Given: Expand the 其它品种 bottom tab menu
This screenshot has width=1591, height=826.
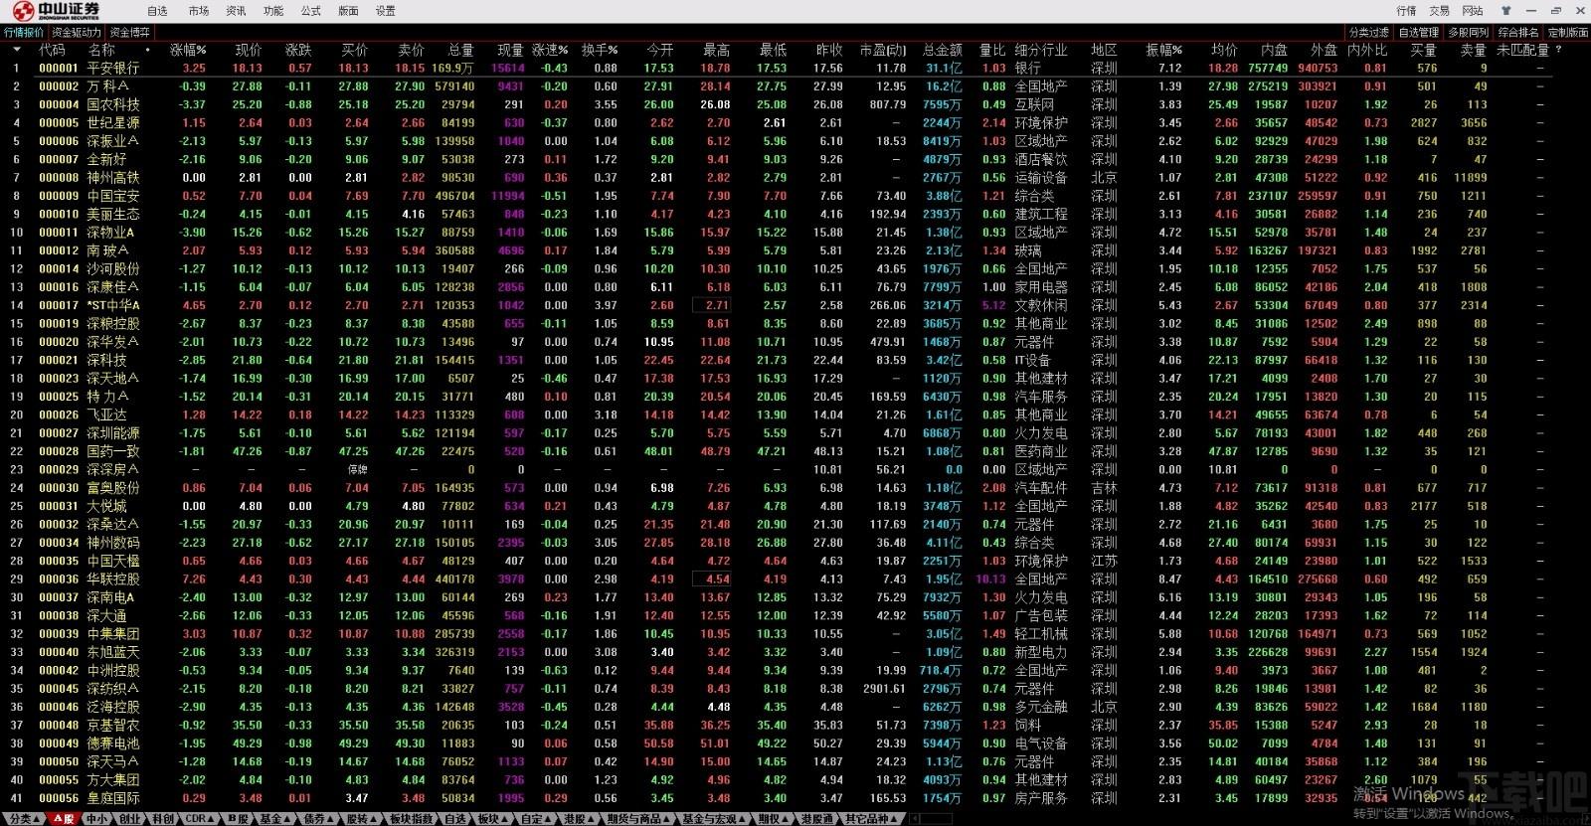Looking at the screenshot, I should click(871, 819).
